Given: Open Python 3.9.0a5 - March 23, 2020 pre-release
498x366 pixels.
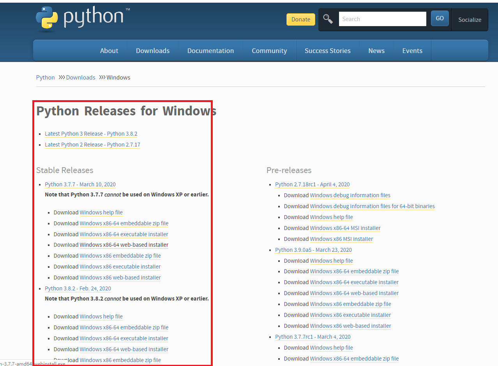Looking at the screenshot, I should pyautogui.click(x=313, y=250).
